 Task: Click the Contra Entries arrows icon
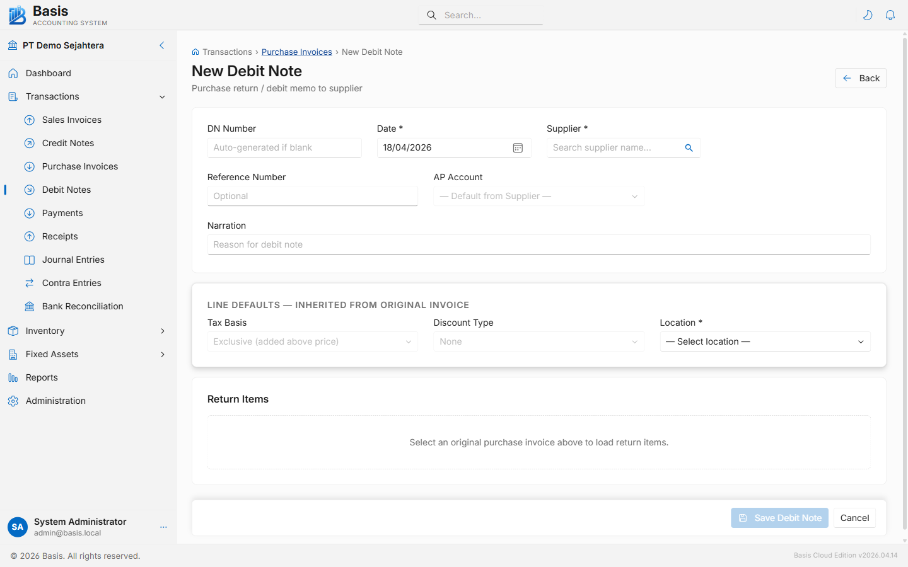pos(29,283)
